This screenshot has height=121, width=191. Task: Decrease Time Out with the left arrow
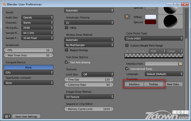coord(66,80)
